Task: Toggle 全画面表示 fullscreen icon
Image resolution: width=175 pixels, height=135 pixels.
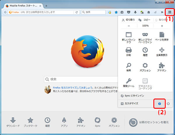Action: click(162, 52)
